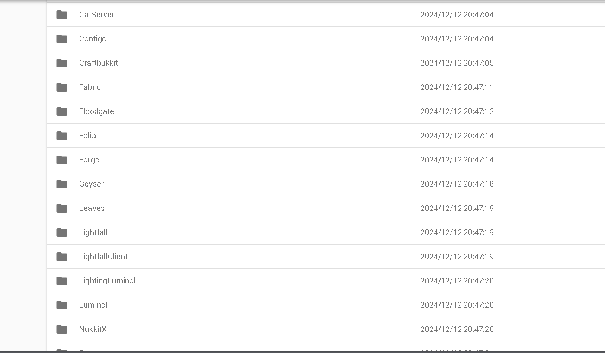Open the Fabric folder icon
The image size is (605, 353).
click(62, 87)
